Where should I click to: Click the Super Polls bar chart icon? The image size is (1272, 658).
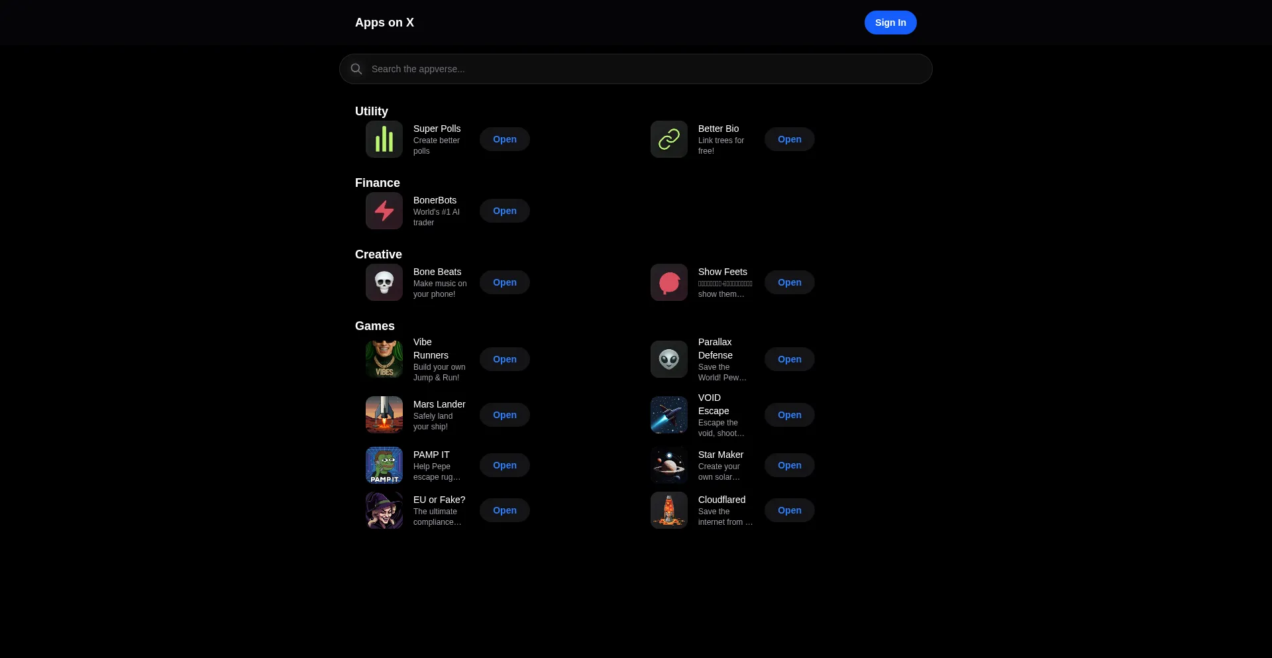point(384,139)
